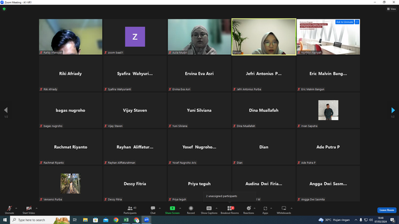
Task: Turn on Show Captions
Action: coord(209,210)
